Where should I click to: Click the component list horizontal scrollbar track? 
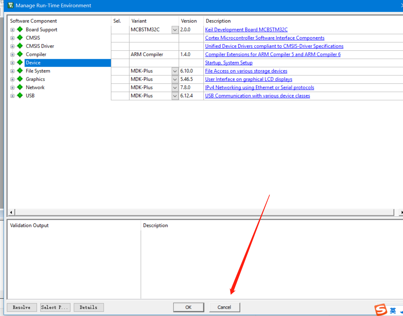pyautogui.click(x=204, y=212)
